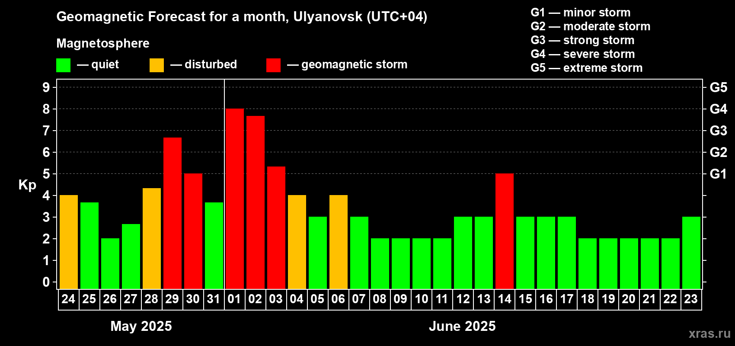The width and height of the screenshot is (735, 346).
Task: Click the red geomagnetic storm legend swatch
Action: pyautogui.click(x=273, y=65)
